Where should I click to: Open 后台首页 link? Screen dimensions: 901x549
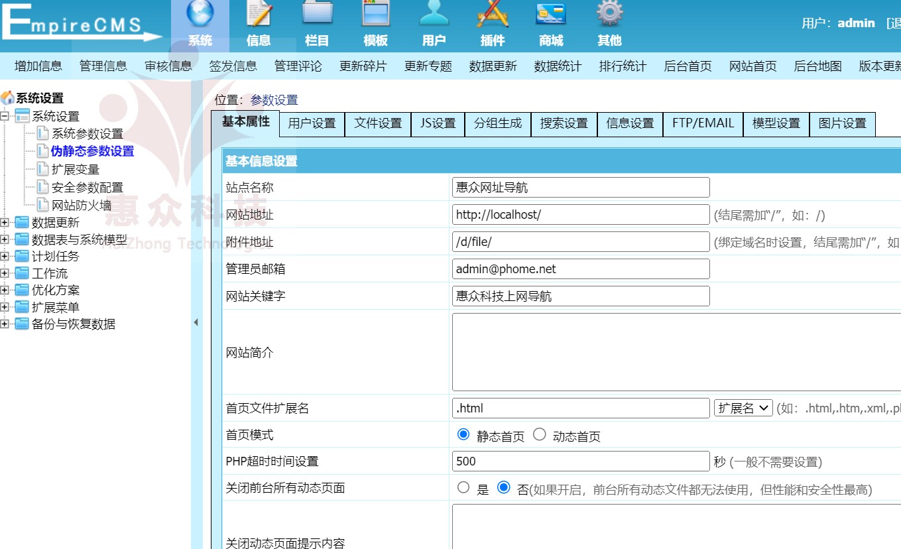(x=688, y=66)
